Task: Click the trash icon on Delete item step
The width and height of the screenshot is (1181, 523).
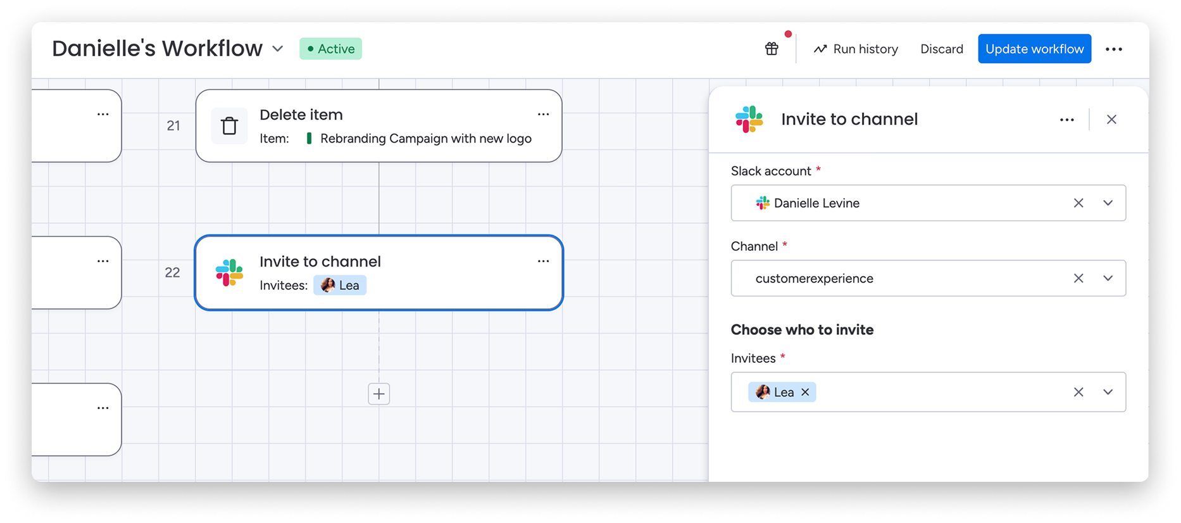Action: [x=229, y=125]
